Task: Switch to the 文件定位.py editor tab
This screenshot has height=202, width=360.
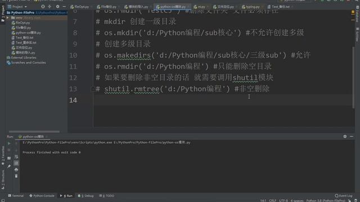Action: [x=224, y=7]
